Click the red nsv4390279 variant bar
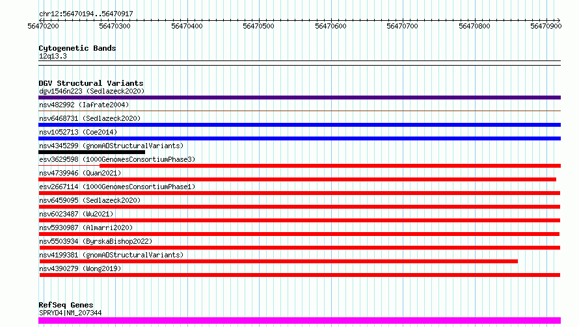This screenshot has height=327, width=579. 300,275
